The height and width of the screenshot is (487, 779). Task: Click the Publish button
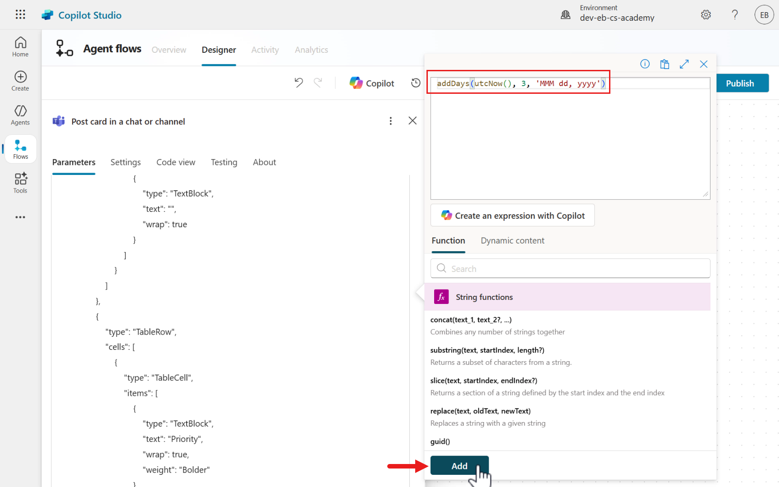(739, 83)
